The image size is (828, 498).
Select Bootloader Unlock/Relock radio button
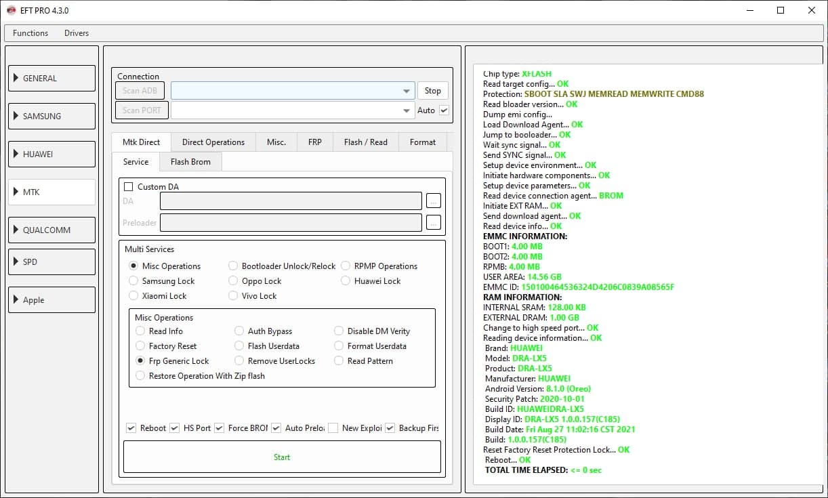[x=233, y=266]
